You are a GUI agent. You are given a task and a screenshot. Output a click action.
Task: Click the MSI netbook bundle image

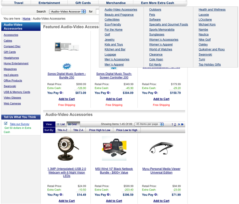(x=114, y=148)
